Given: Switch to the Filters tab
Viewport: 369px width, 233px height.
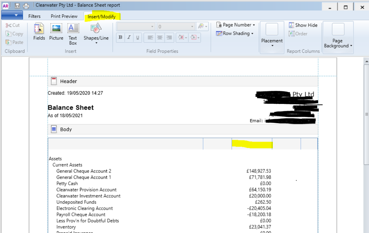Looking at the screenshot, I should tap(34, 16).
